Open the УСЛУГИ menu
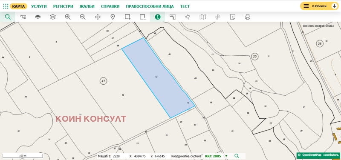Viewport: 341px width, 160px height. (39, 6)
